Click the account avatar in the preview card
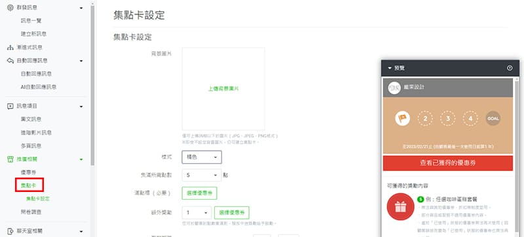 click(394, 87)
